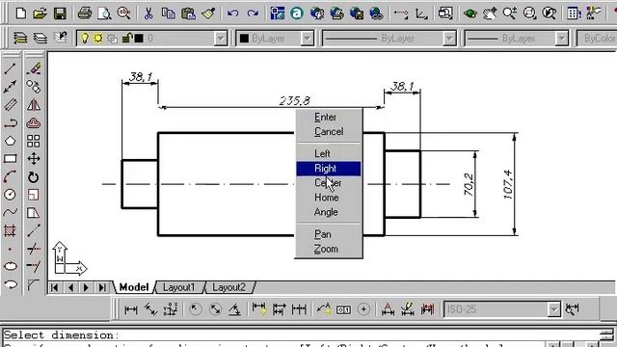
Task: Choose Pan in the context menu
Action: click(x=328, y=234)
